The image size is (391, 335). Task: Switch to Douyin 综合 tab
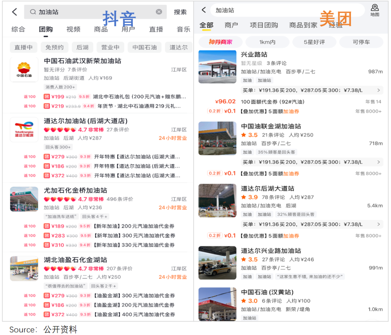click(x=18, y=29)
